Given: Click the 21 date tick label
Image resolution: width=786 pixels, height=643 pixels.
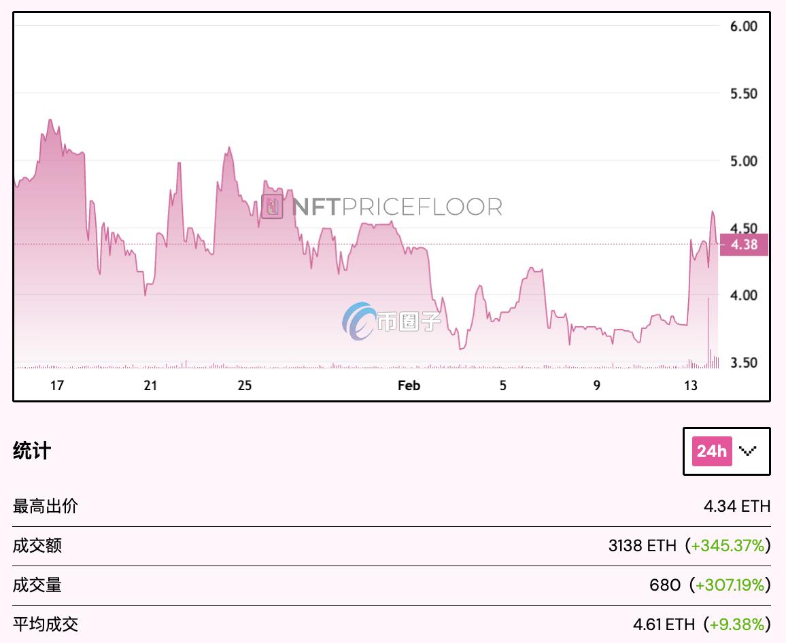Looking at the screenshot, I should coord(150,385).
